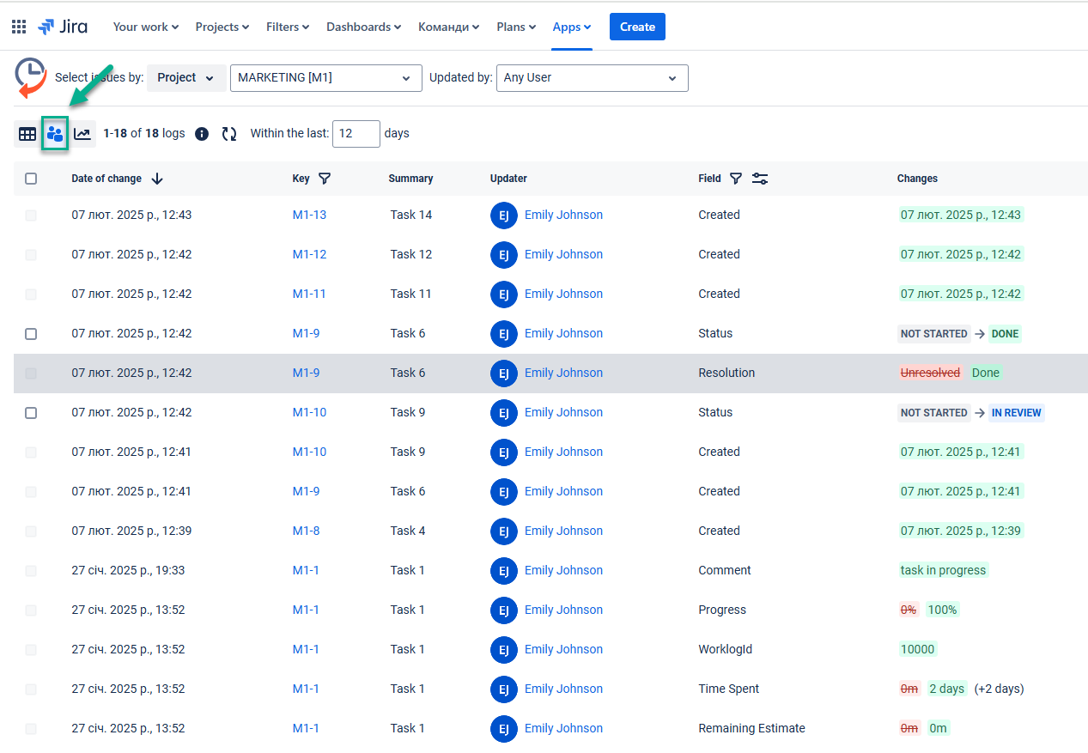Screen dimensions: 1088x753
Task: Filter the Key column with funnel icon
Action: pos(325,179)
